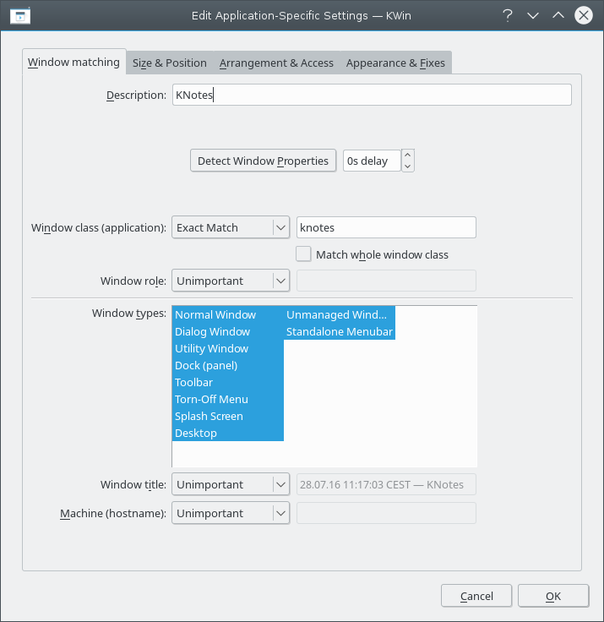Expand the Machine hostname dropdown
Screen dimensions: 604x622
point(231,513)
